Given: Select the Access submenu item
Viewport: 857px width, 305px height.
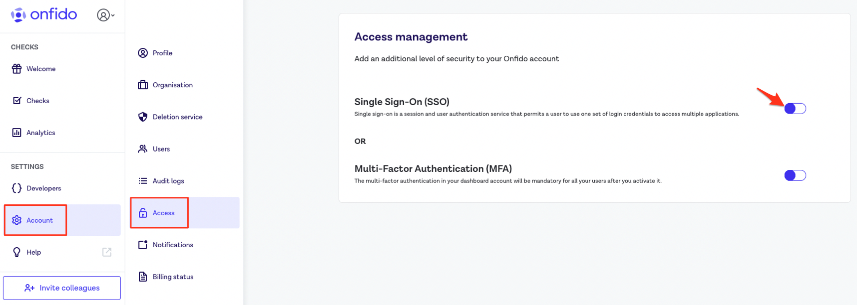Looking at the screenshot, I should tap(185, 213).
